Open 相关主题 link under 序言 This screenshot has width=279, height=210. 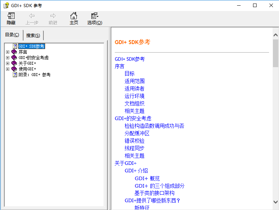pos(134,111)
